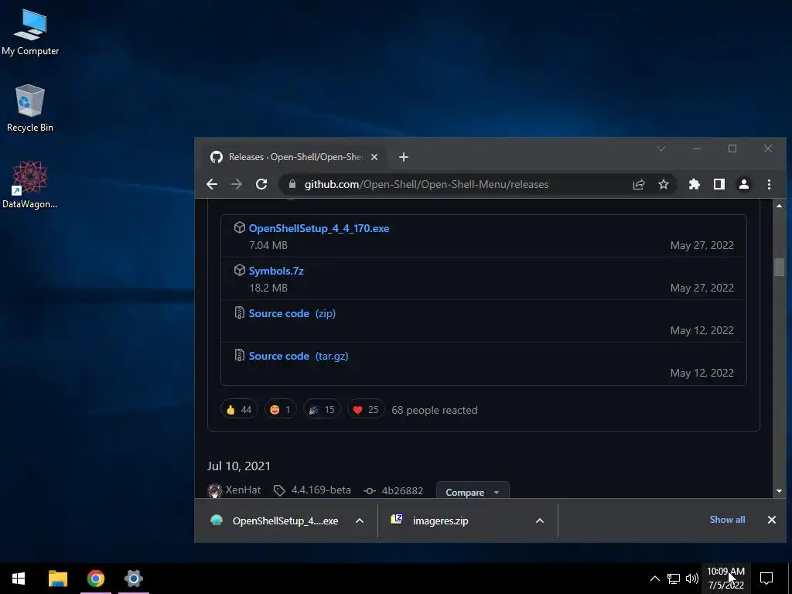
Task: Click the '18.2 MB' file size
Action: pyautogui.click(x=268, y=288)
